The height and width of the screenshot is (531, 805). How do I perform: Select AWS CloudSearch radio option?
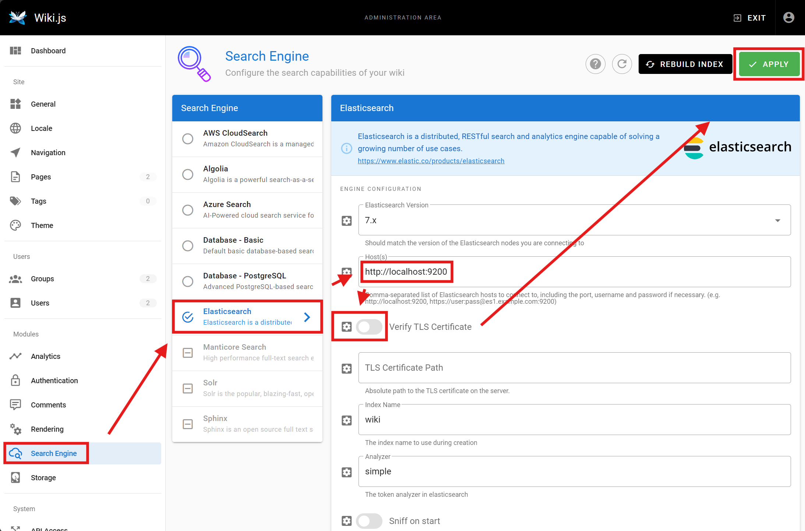[x=188, y=139]
